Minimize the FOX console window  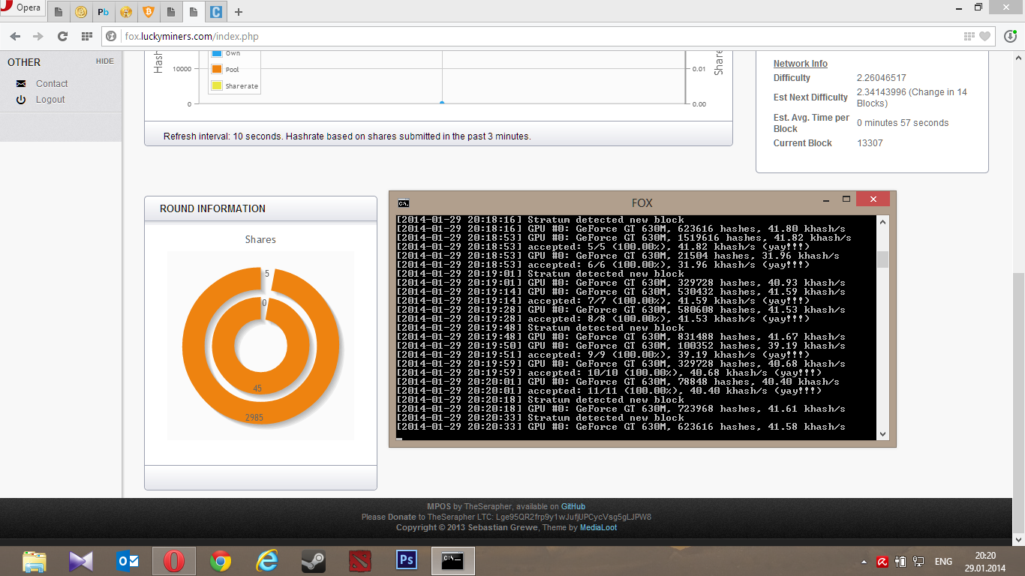825,199
